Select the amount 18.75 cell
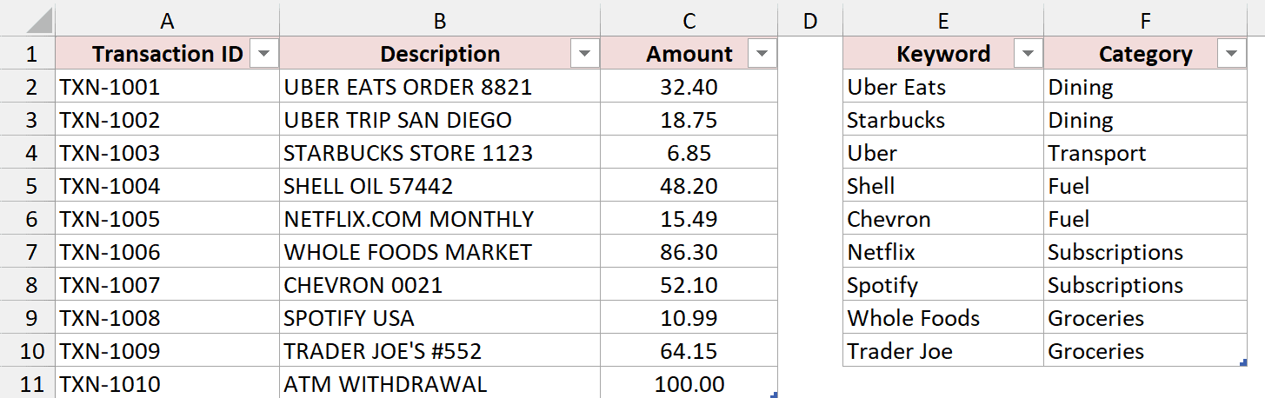This screenshot has height=398, width=1265. pyautogui.click(x=689, y=120)
